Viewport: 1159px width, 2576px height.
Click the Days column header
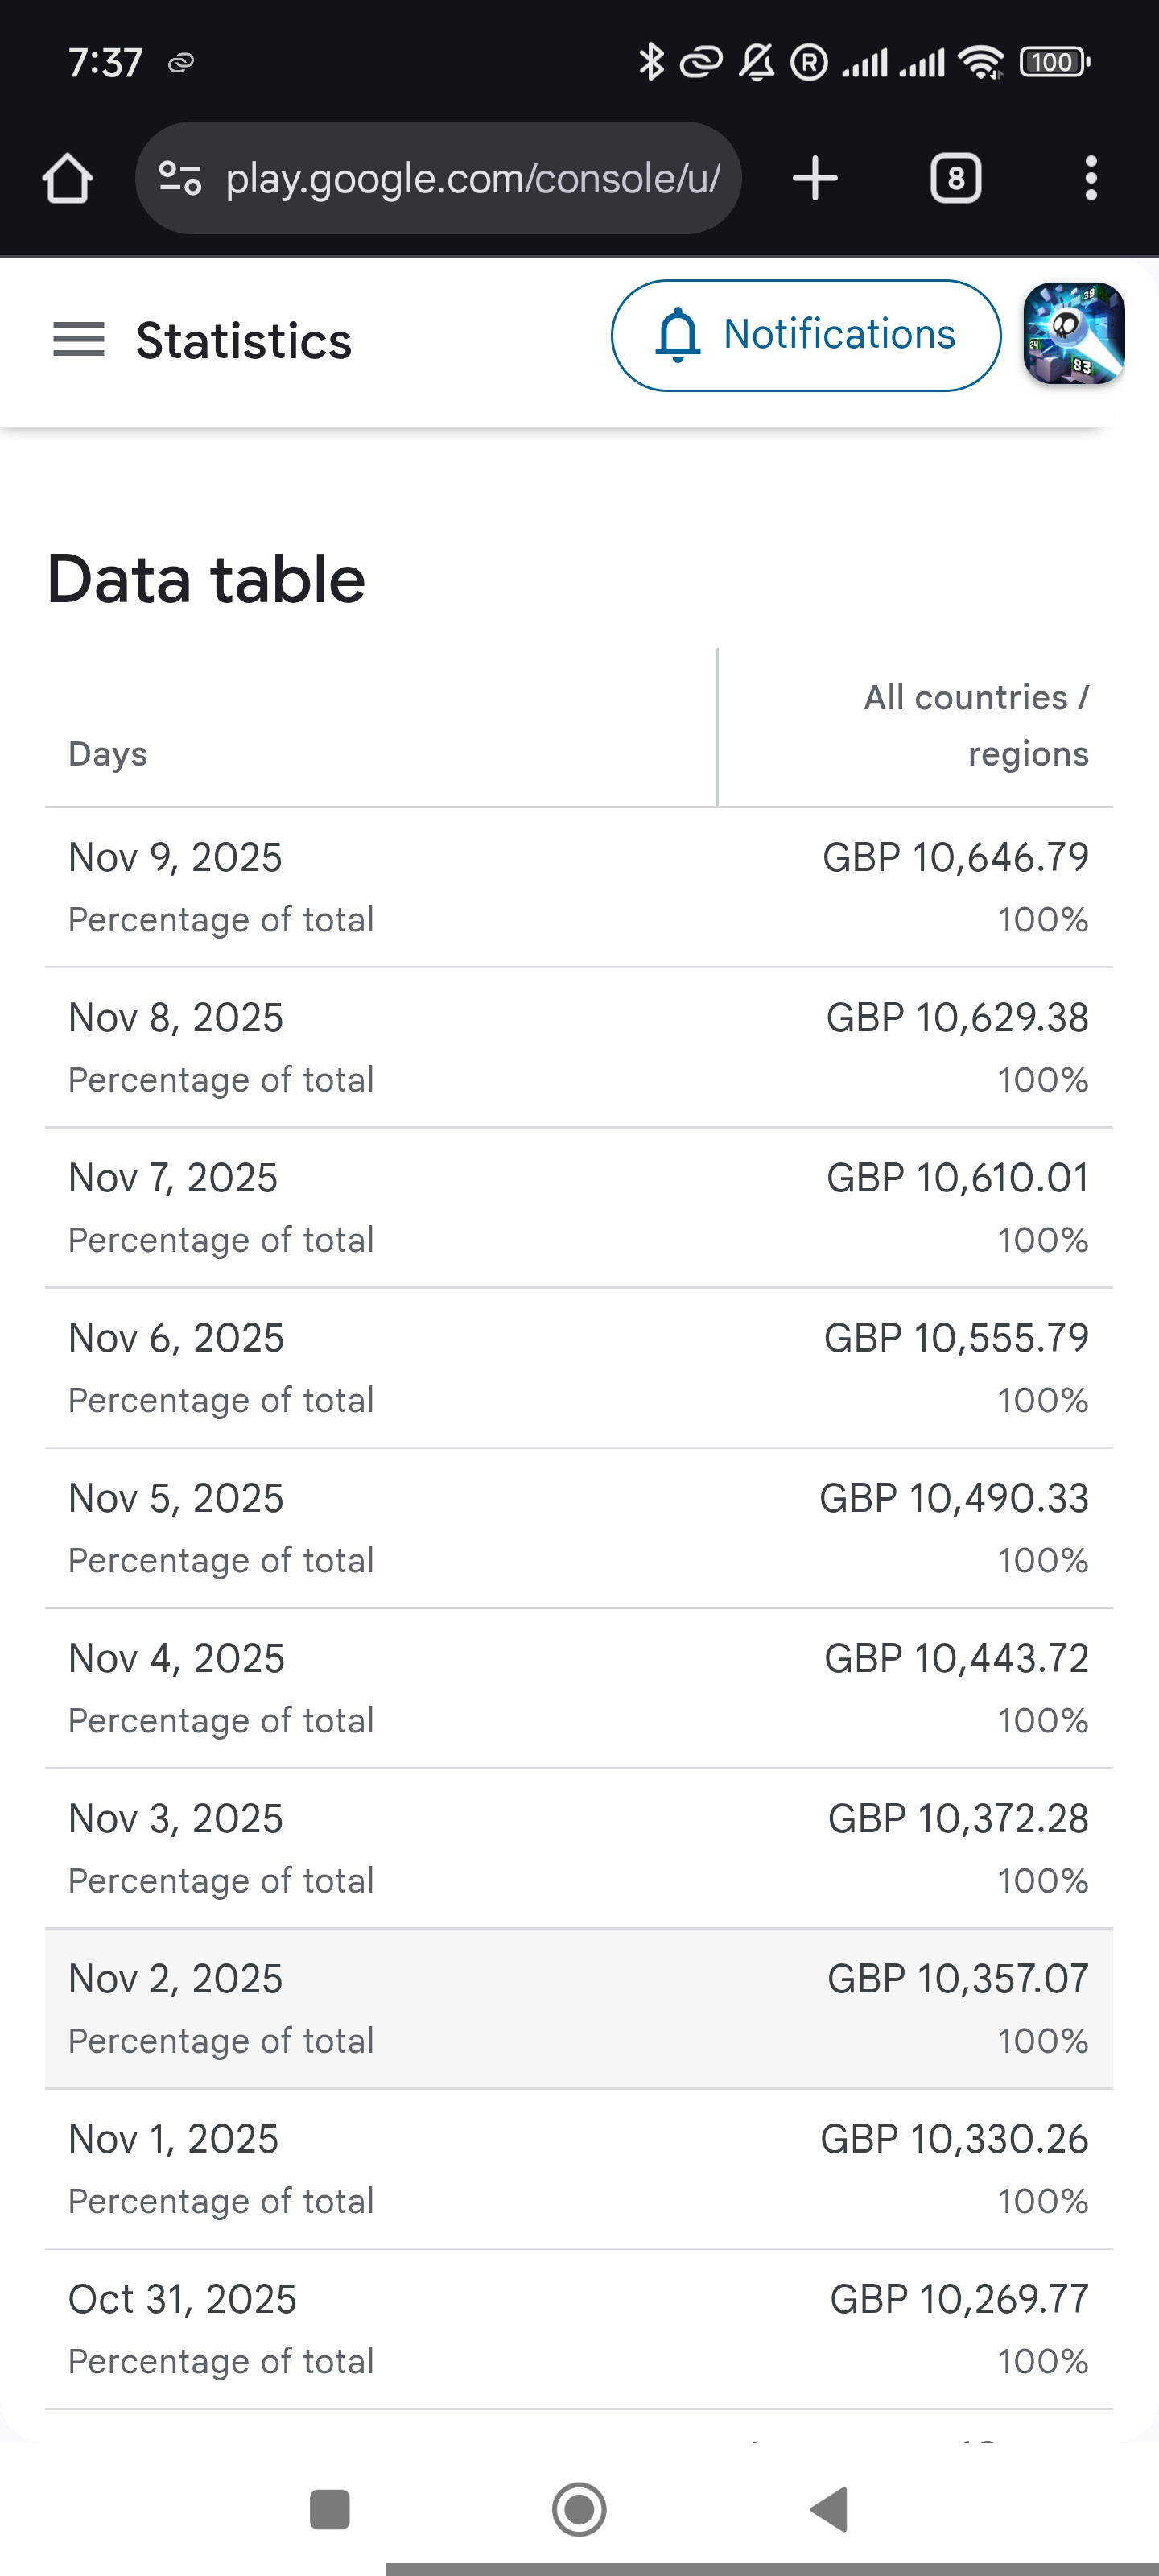(108, 754)
